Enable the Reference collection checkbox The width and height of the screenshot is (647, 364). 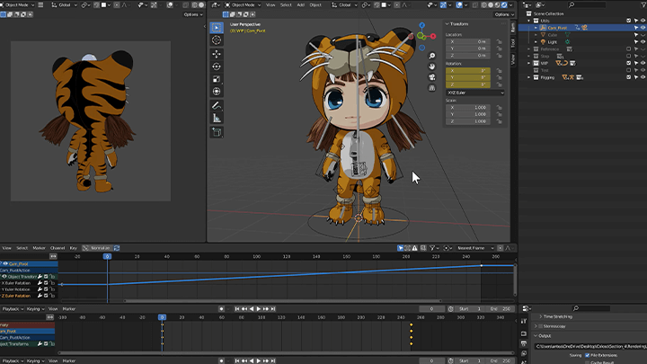tap(628, 49)
